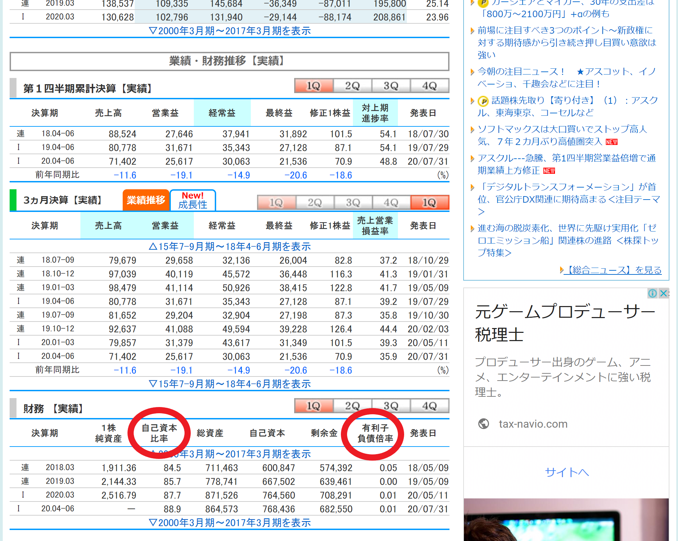Viewport: 678px width, 541px height.
Task: Select highlighted red 1Q tab in 3ヵ月決算
Action: click(430, 203)
